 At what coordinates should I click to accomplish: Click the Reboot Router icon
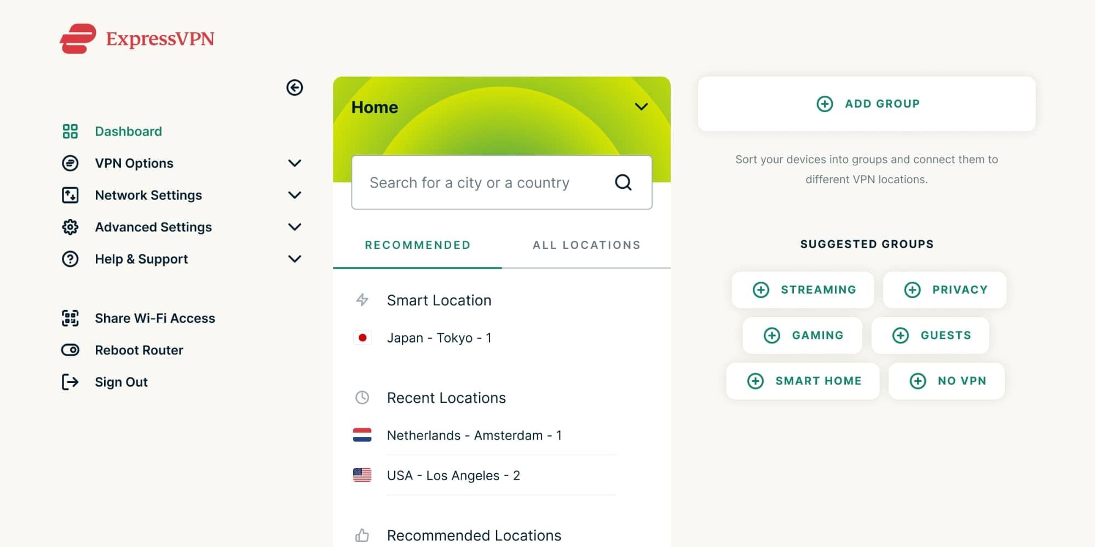70,350
